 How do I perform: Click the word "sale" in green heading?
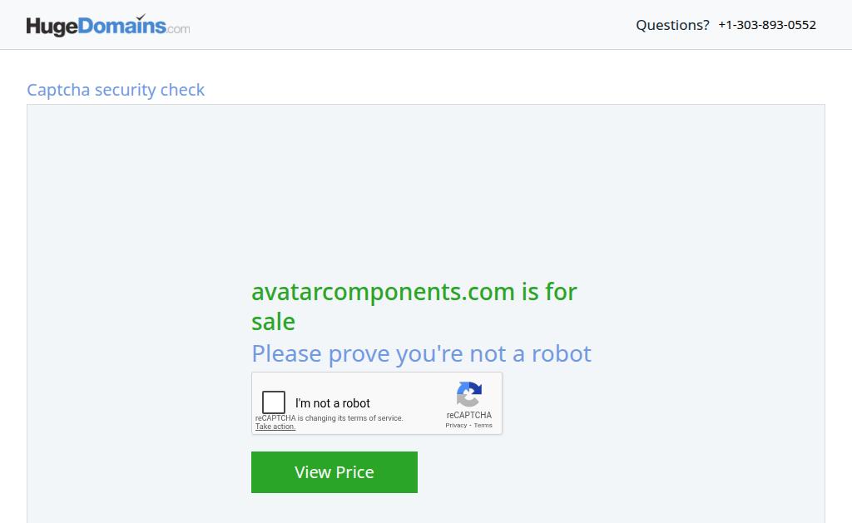click(273, 322)
